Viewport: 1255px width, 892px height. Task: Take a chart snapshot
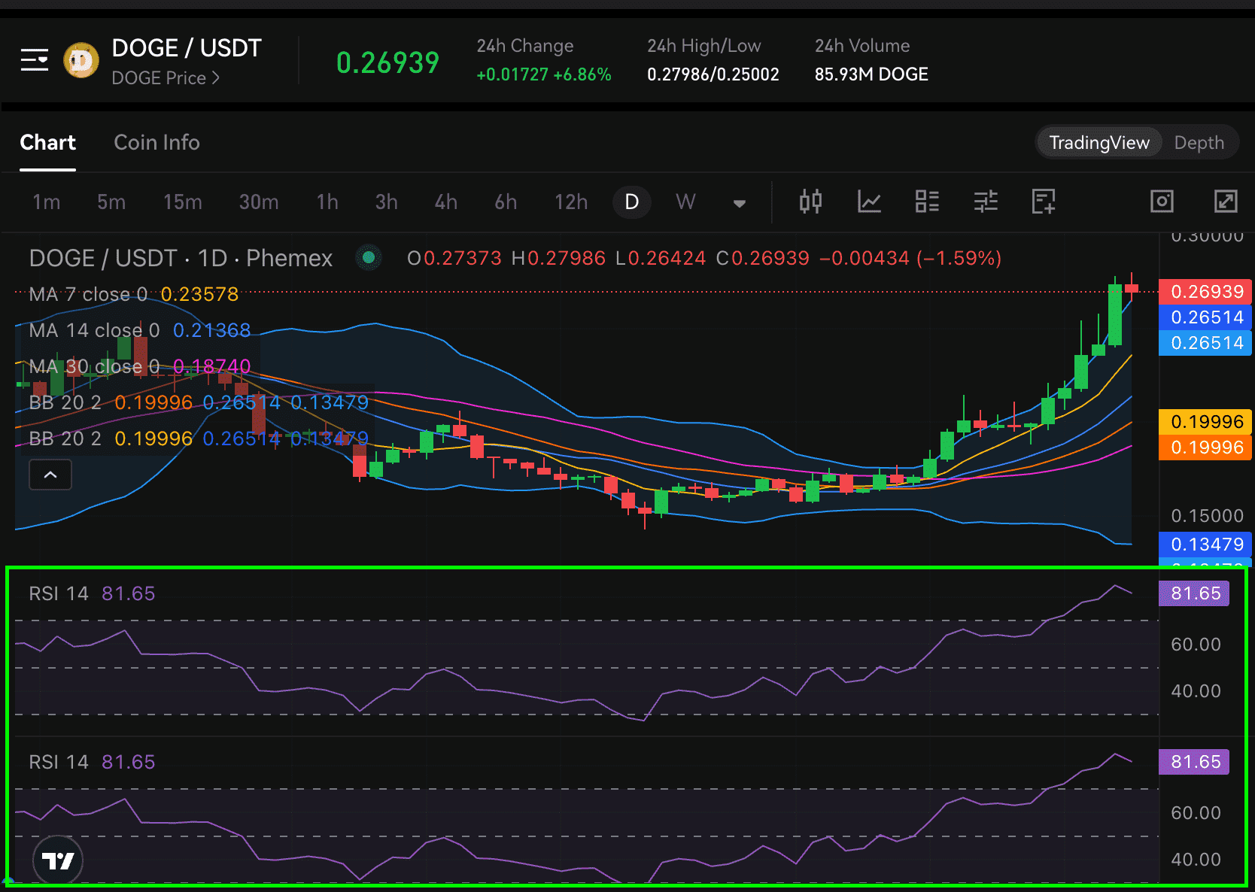click(1162, 202)
